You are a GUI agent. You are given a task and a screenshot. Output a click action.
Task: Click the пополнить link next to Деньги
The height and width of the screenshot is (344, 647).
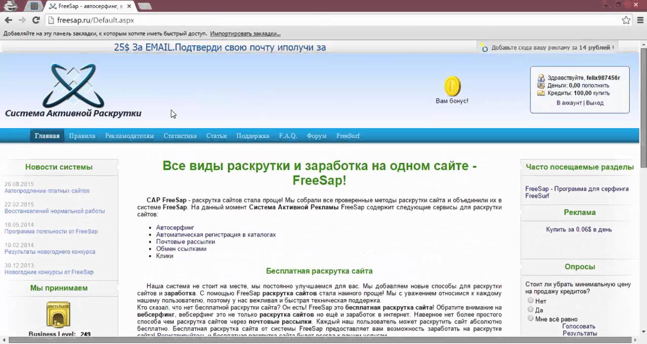(x=595, y=86)
